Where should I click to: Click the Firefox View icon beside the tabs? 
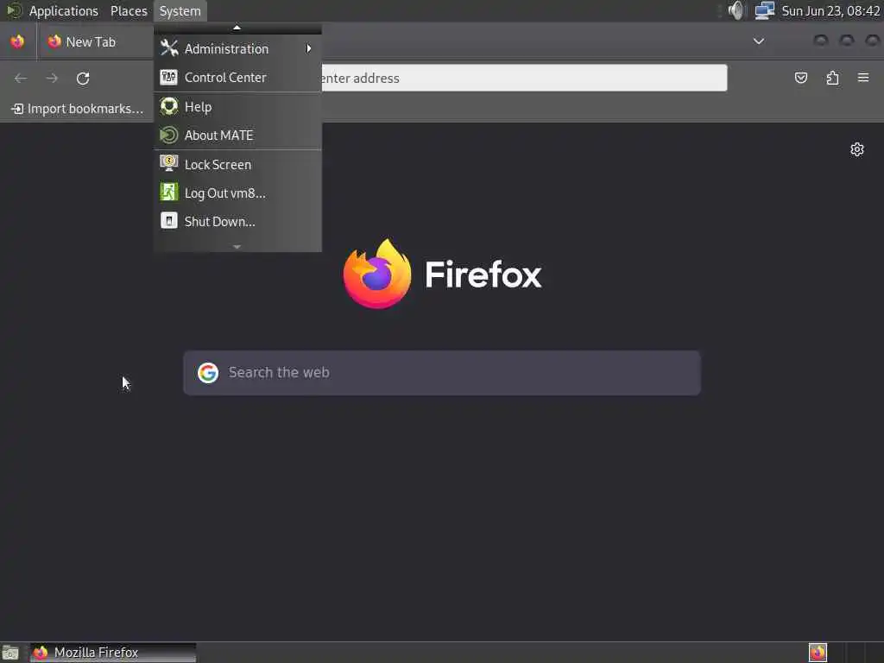pyautogui.click(x=17, y=41)
